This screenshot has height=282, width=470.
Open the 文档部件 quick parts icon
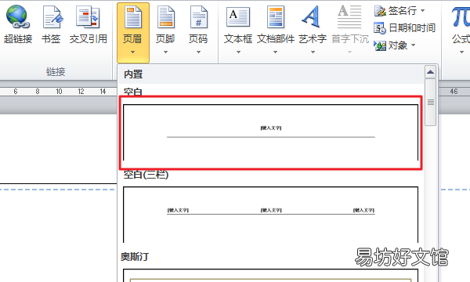pyautogui.click(x=276, y=16)
